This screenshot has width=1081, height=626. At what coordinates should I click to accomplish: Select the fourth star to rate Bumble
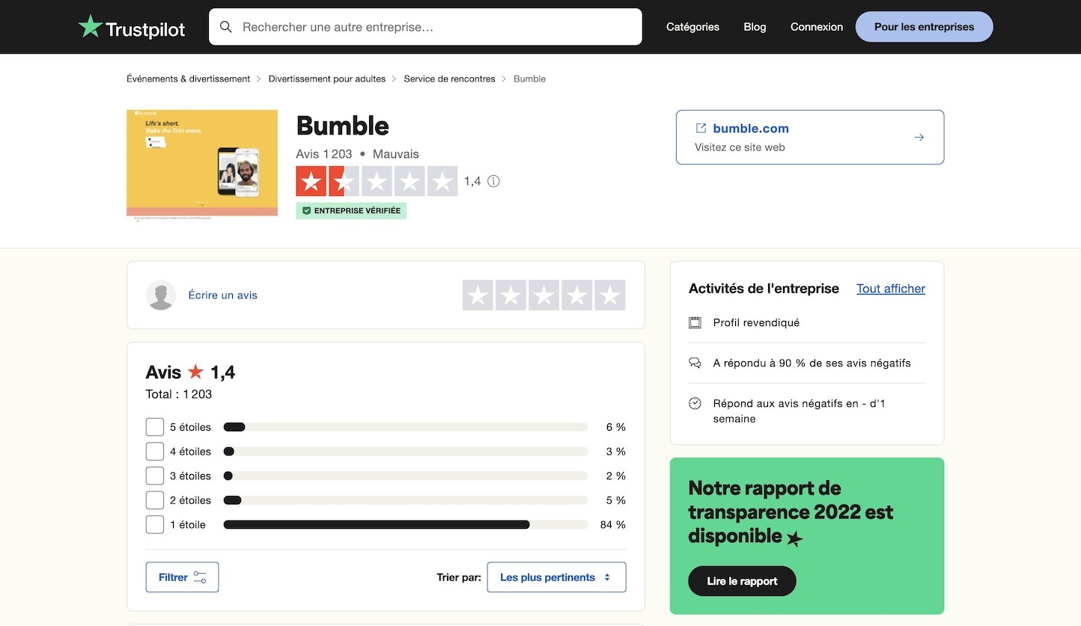(576, 295)
